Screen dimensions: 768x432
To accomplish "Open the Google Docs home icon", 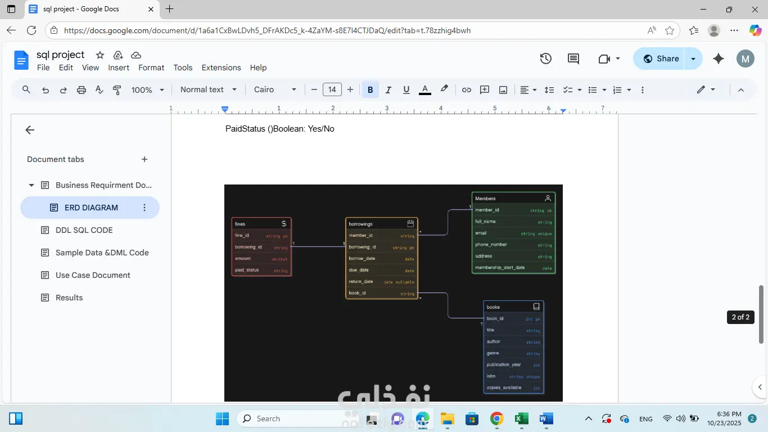I will click(x=21, y=60).
